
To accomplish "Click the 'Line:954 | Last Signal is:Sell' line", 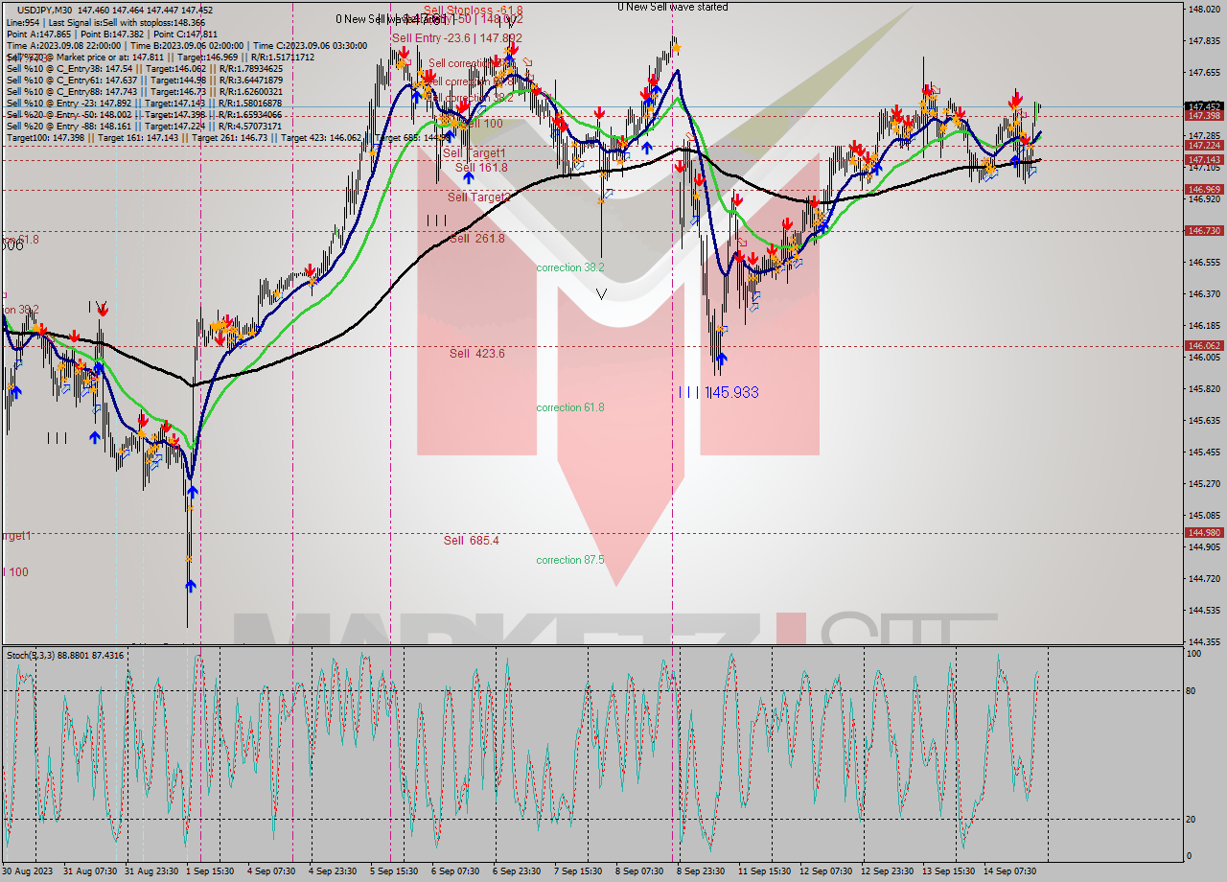I will 105,22.
